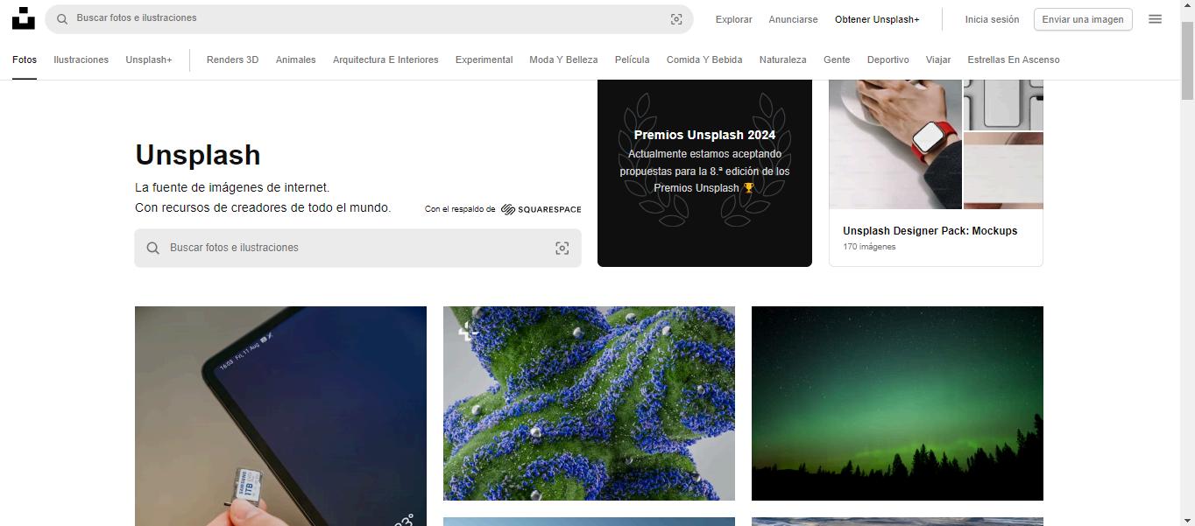The width and height of the screenshot is (1195, 526).
Task: Open Estrellas En Ascenso category
Action: pos(1014,60)
